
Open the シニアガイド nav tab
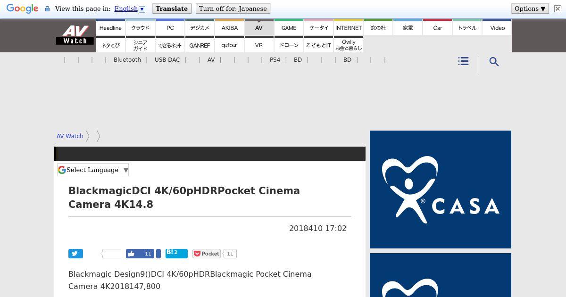click(140, 45)
